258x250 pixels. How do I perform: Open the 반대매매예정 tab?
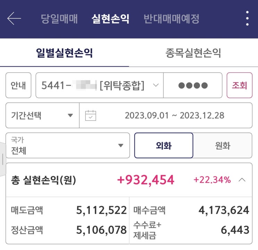pos(172,19)
